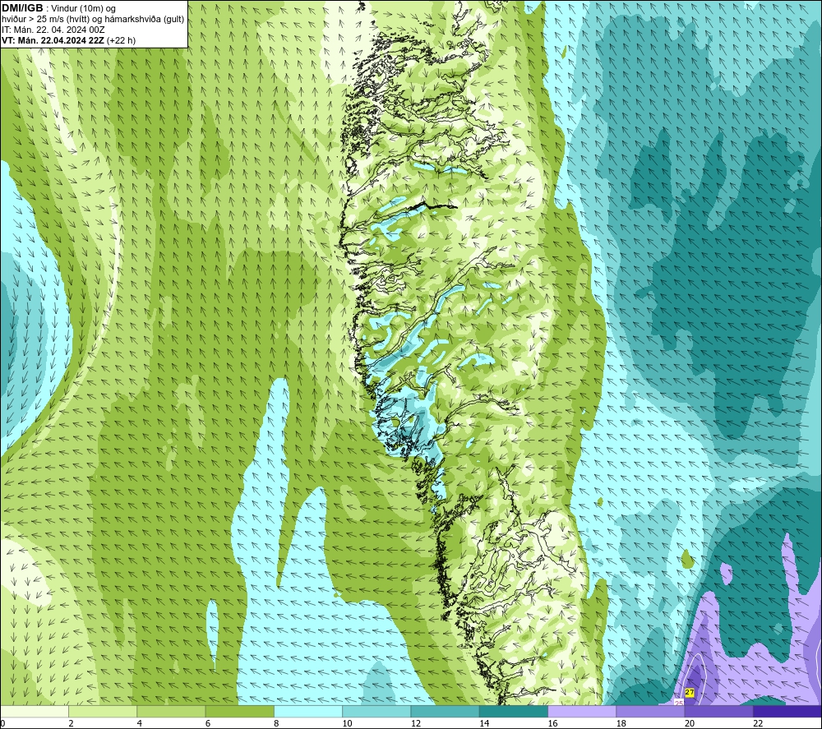
Task: Click the 8–10 m/s light cyan legend swatch
Action: coord(308,711)
